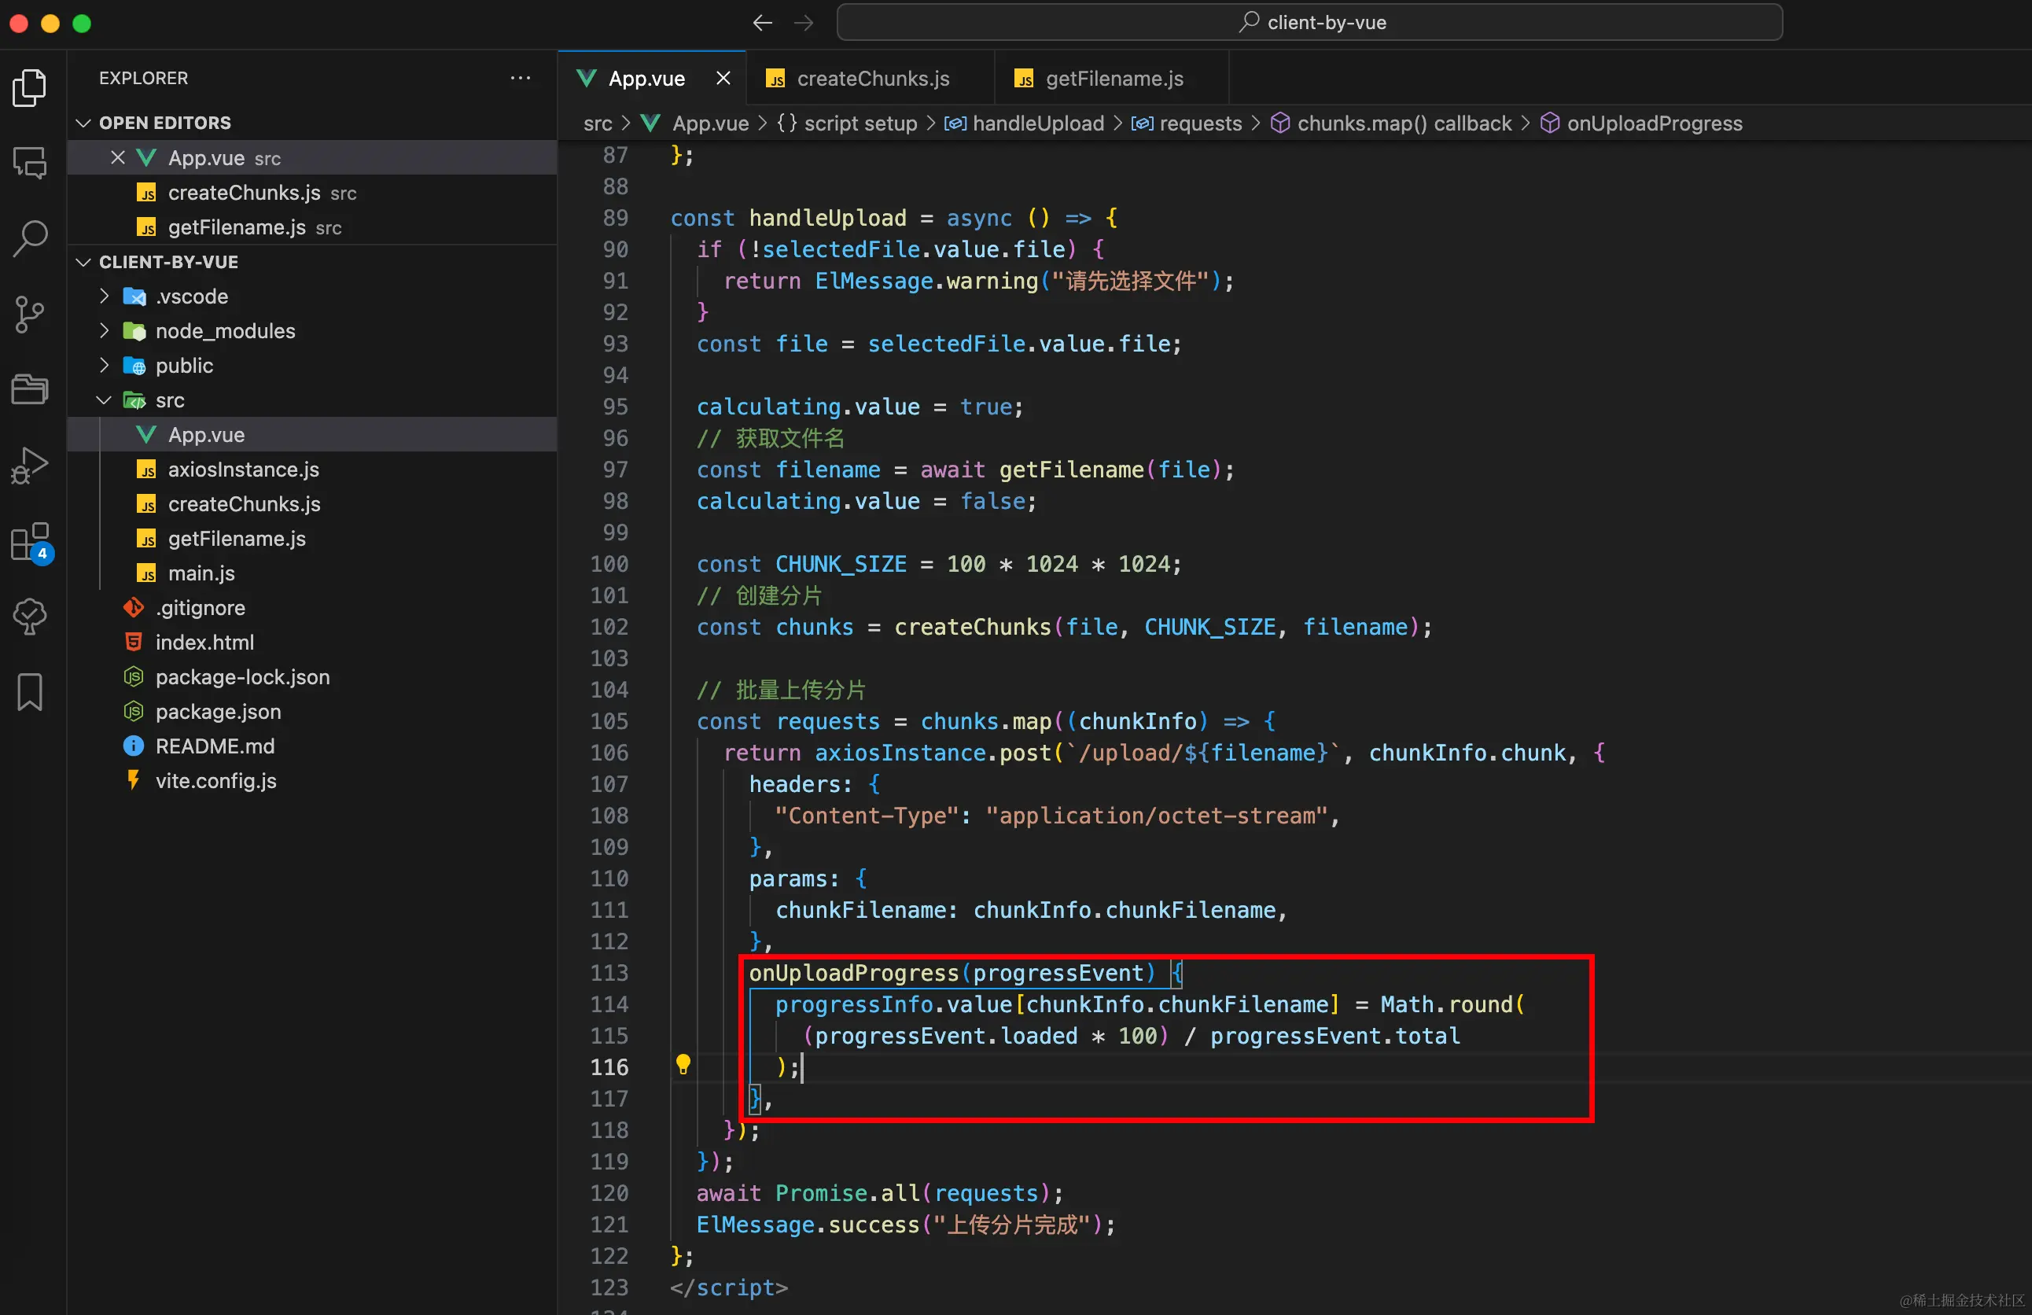Switch to the getFilename.js tab
Image resolution: width=2032 pixels, height=1315 pixels.
(1114, 79)
